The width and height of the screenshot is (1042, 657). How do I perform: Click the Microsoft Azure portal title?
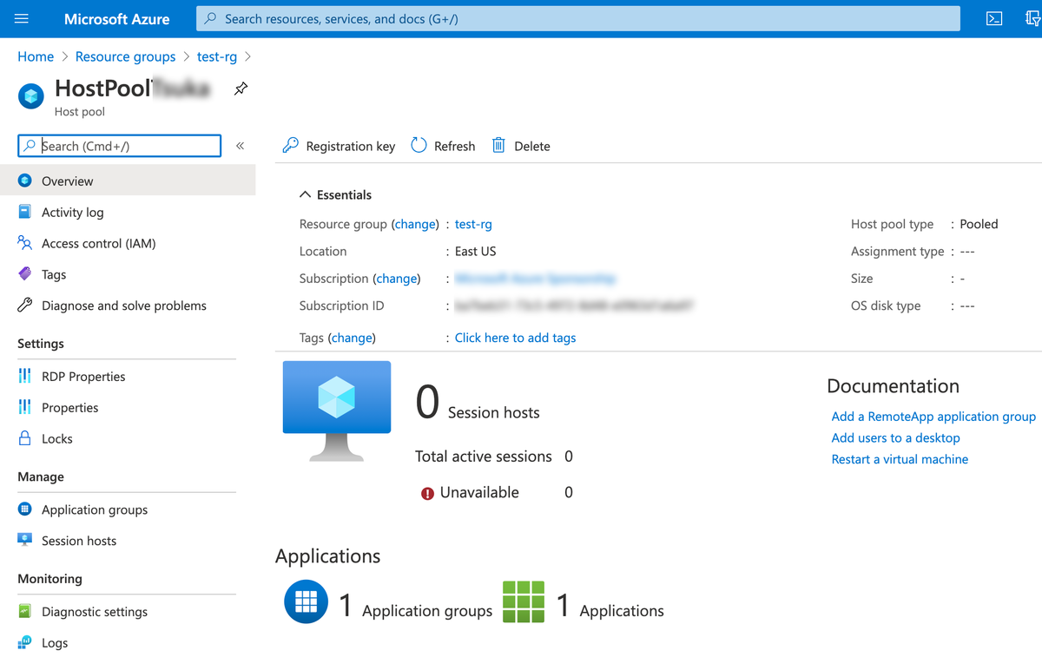pos(117,18)
